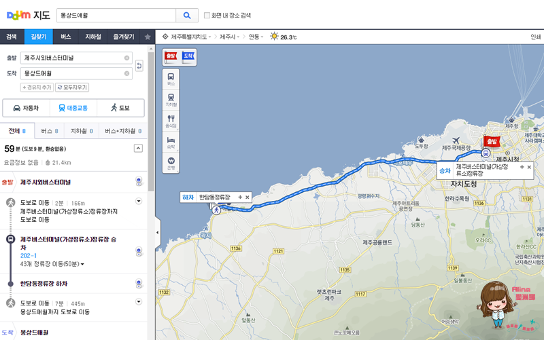Click the bus stop marker near 출발 flag

[486, 153]
